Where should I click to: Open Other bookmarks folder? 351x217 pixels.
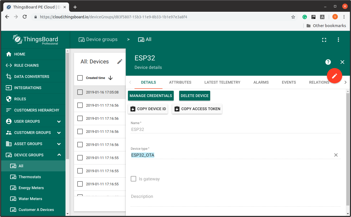(x=326, y=26)
